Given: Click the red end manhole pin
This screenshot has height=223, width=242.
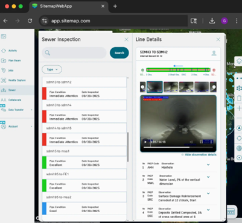Looking at the screenshot, I should 214,70.
